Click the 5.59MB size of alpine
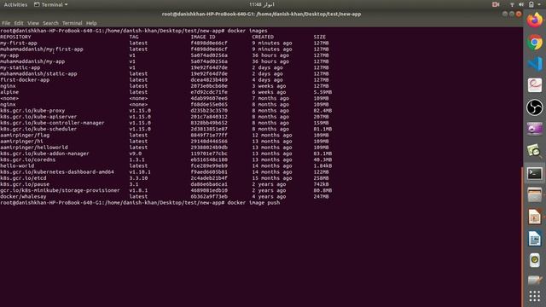The height and width of the screenshot is (307, 546). coord(322,92)
